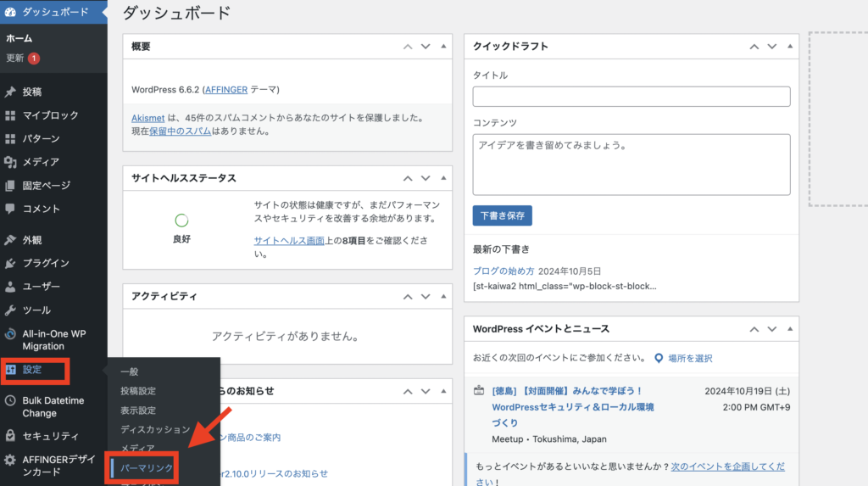The image size is (868, 486).
Task: Open the 次のイベントを企画してください link
Action: [x=727, y=466]
